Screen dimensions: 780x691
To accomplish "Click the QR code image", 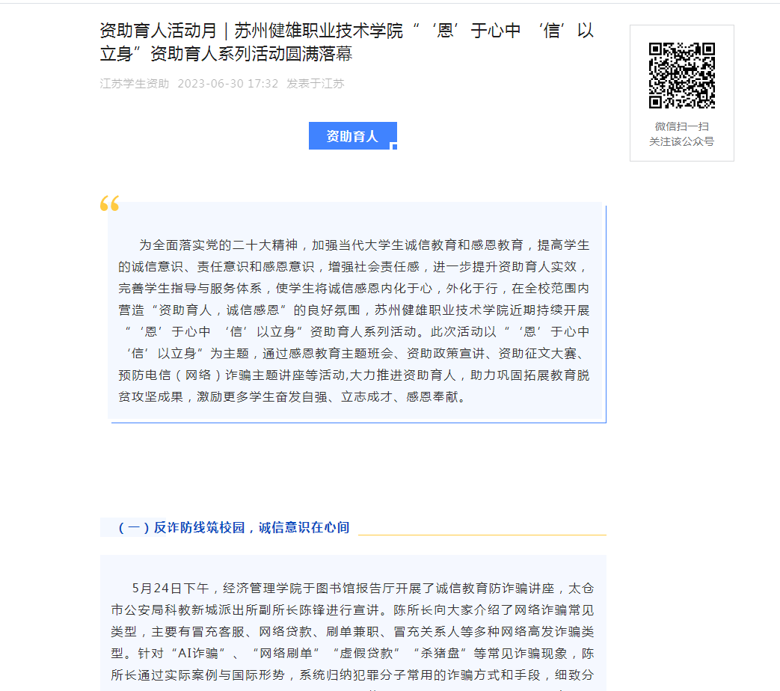I will pos(681,76).
